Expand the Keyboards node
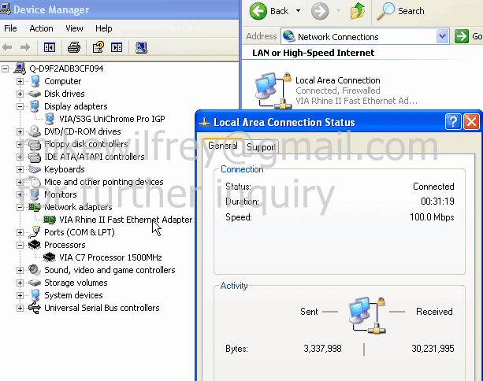Image resolution: width=483 pixels, height=381 pixels. pyautogui.click(x=20, y=169)
